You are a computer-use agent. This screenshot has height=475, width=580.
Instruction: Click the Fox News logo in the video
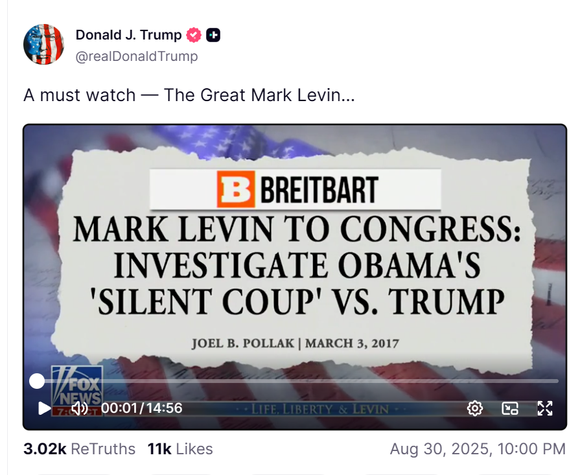77,387
